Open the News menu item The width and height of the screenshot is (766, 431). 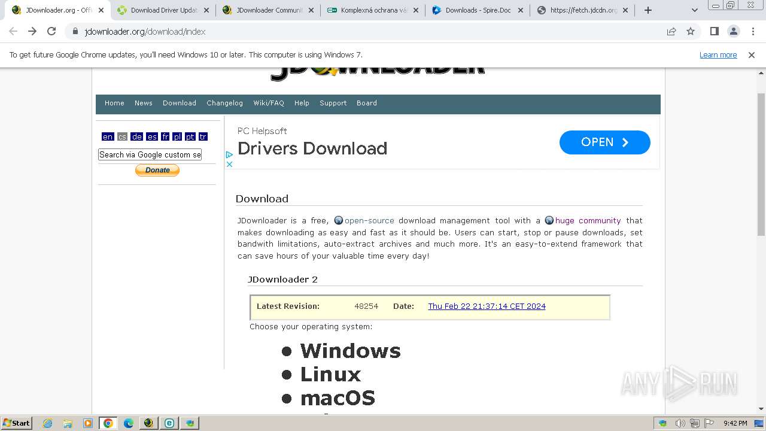(x=144, y=103)
